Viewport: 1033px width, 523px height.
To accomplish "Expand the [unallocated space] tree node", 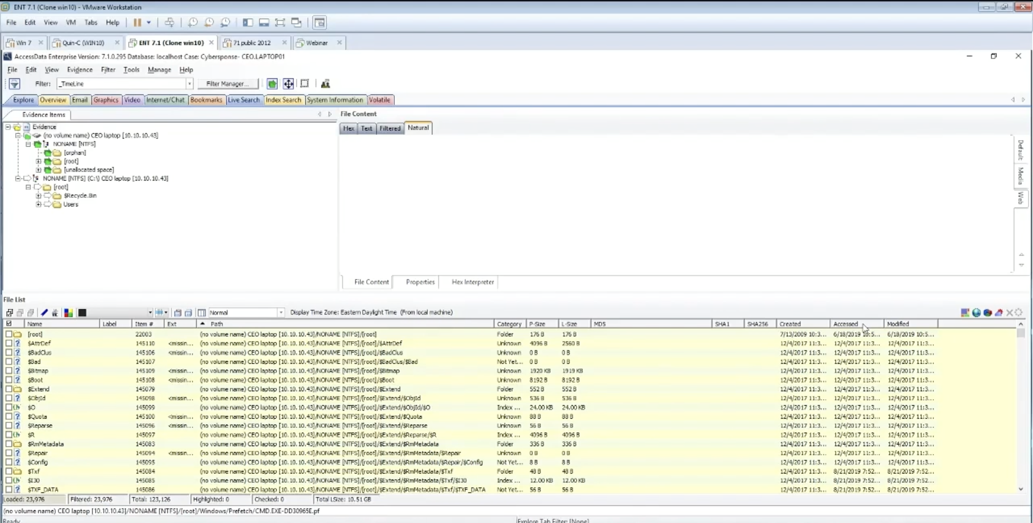I will (38, 170).
